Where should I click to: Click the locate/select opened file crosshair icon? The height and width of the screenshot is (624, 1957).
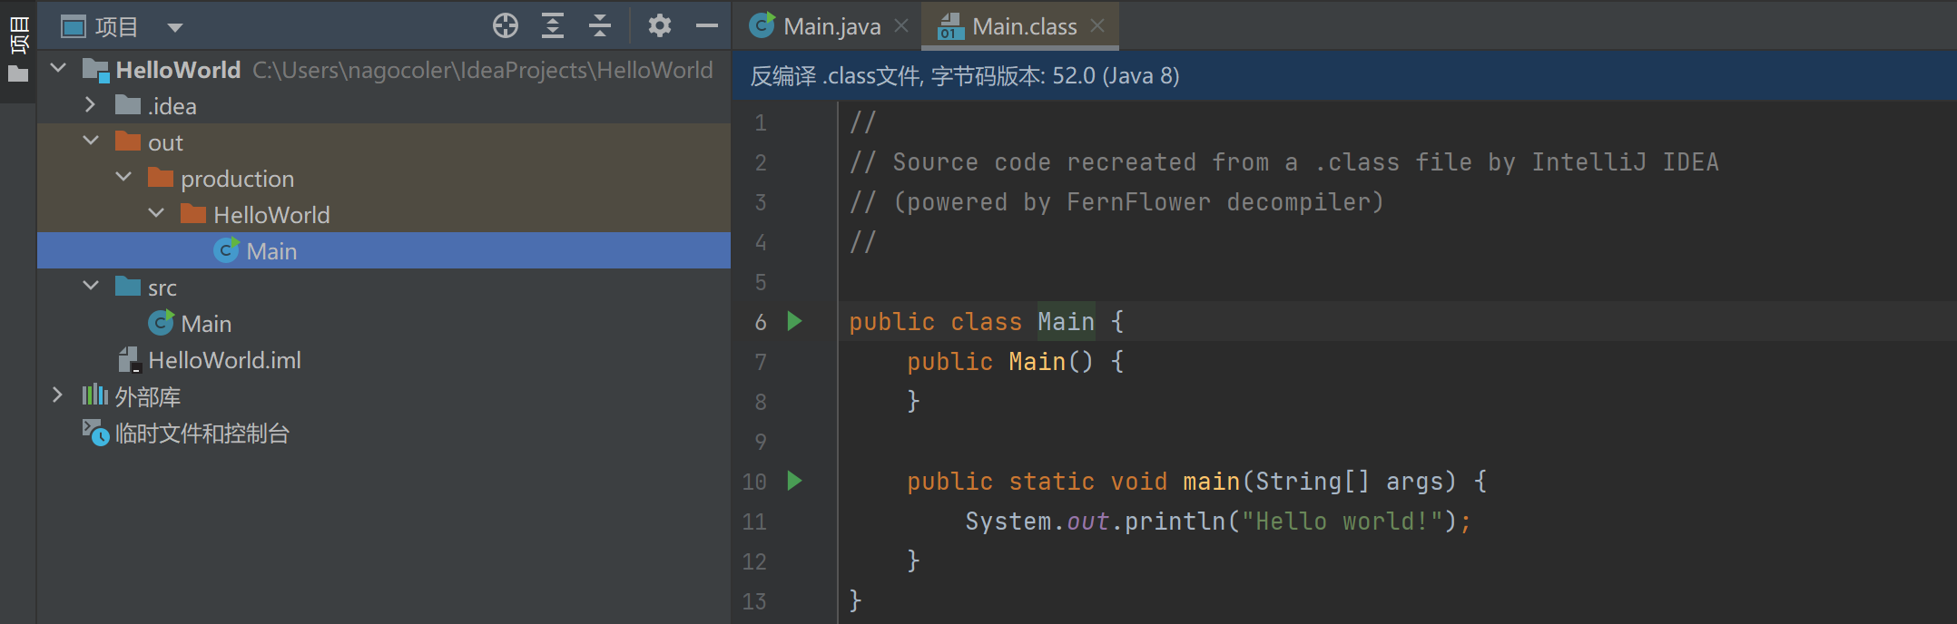505,26
